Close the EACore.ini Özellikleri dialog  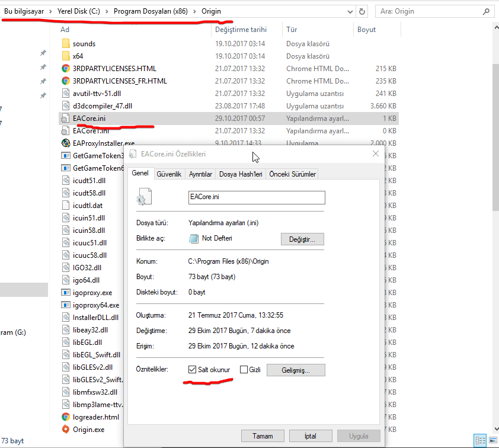click(x=376, y=153)
